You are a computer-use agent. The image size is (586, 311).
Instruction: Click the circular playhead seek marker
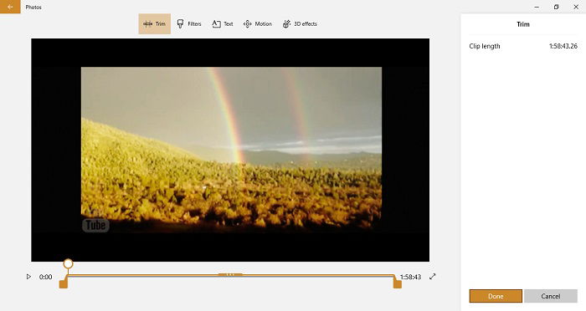click(x=68, y=263)
